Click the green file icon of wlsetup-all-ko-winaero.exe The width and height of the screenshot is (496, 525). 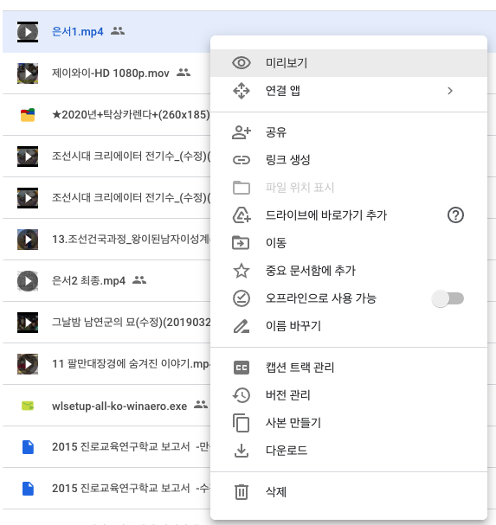pyautogui.click(x=28, y=406)
